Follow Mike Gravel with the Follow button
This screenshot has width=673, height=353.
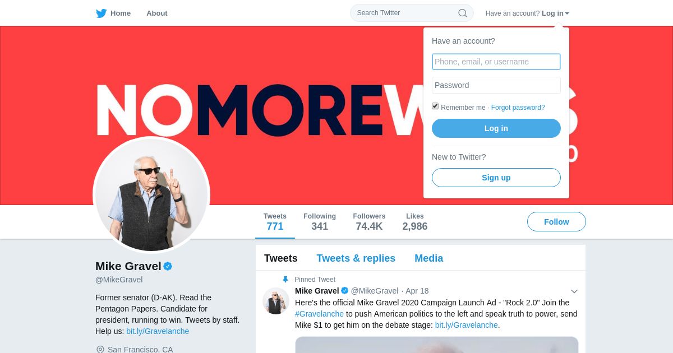pyautogui.click(x=556, y=222)
